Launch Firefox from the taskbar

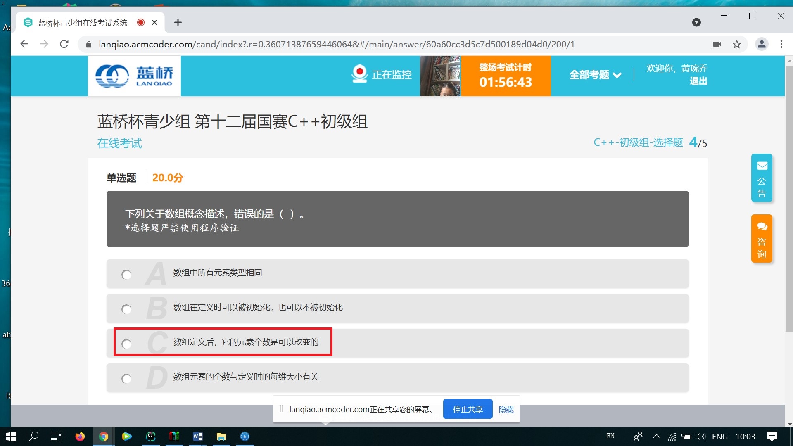(80, 437)
